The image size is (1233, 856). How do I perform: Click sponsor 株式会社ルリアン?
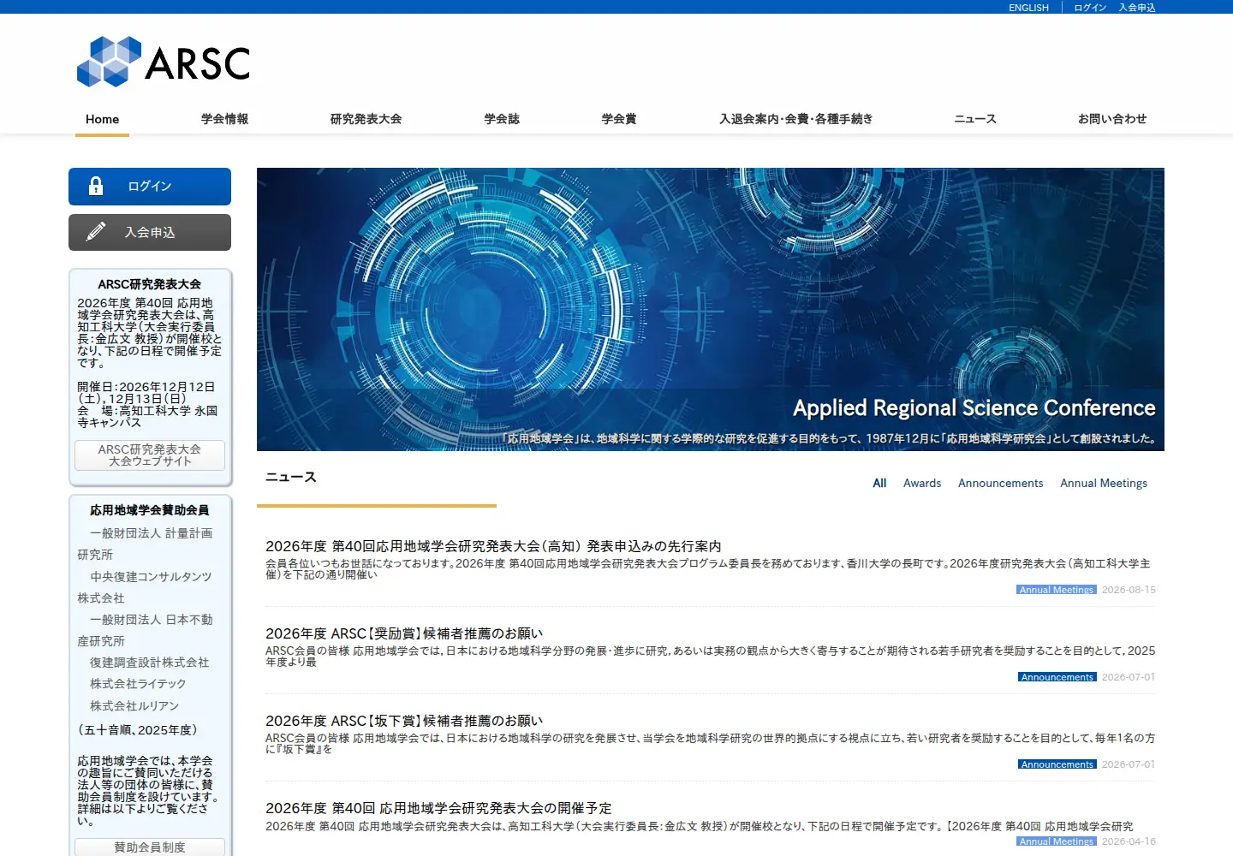[134, 706]
